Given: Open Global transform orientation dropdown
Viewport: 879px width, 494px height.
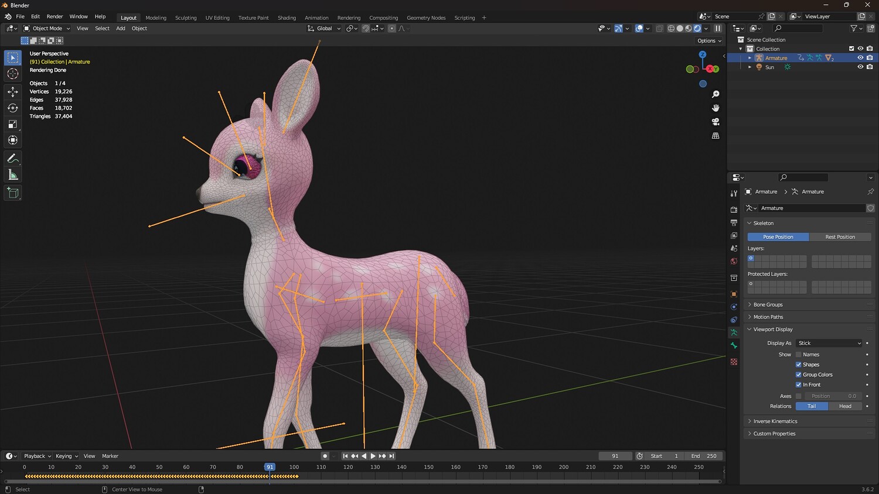Looking at the screenshot, I should pyautogui.click(x=324, y=28).
